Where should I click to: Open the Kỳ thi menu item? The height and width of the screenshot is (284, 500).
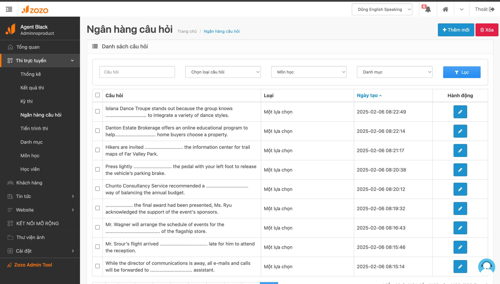tap(27, 101)
